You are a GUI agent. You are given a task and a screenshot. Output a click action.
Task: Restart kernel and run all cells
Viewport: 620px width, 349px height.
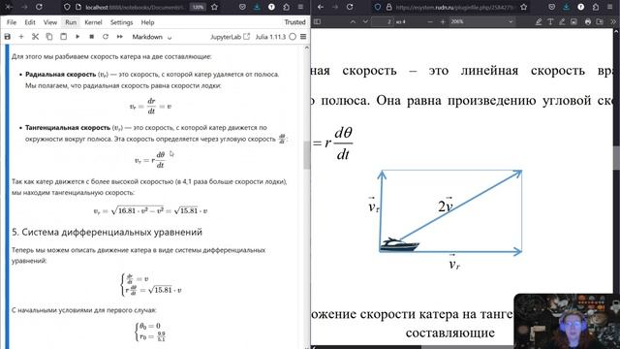point(119,37)
